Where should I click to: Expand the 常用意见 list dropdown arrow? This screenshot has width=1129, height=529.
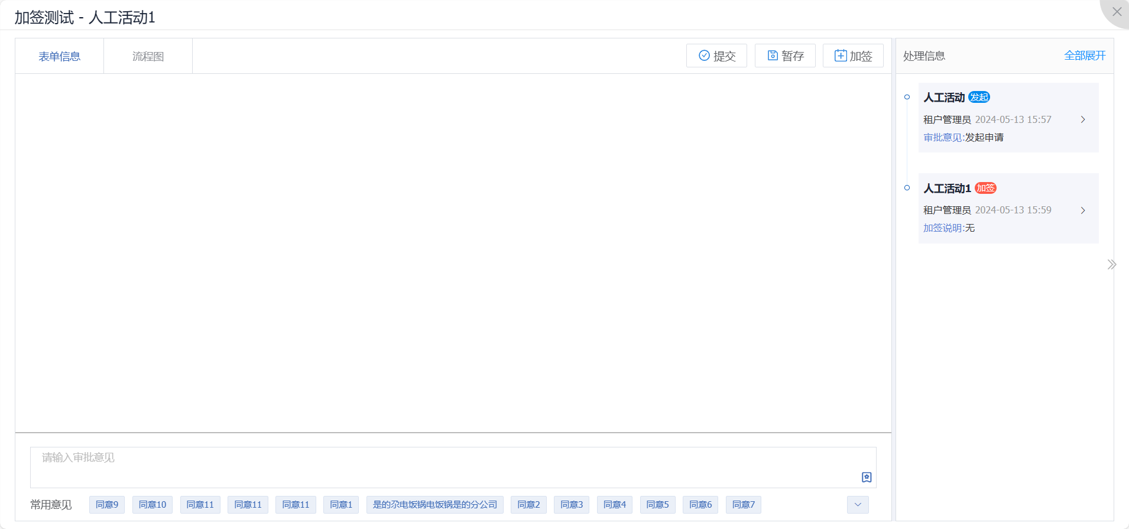click(858, 505)
